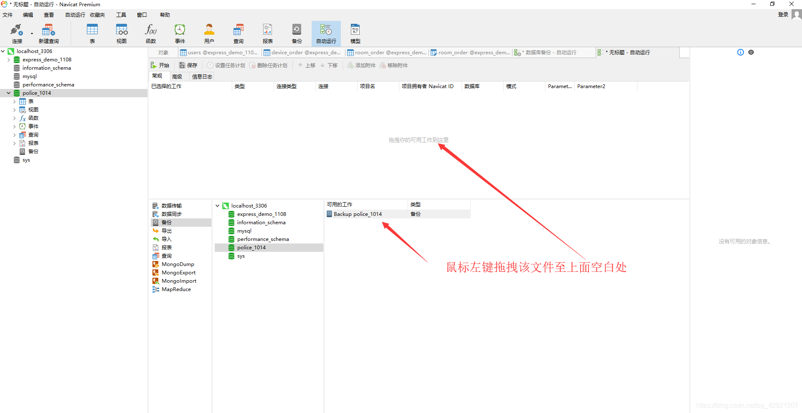Open the 备份 (Backup) toolbar icon
The width and height of the screenshot is (802, 413).
pyautogui.click(x=297, y=33)
